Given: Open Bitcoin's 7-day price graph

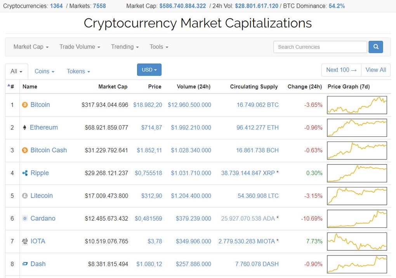Looking at the screenshot, I should pos(357,105).
